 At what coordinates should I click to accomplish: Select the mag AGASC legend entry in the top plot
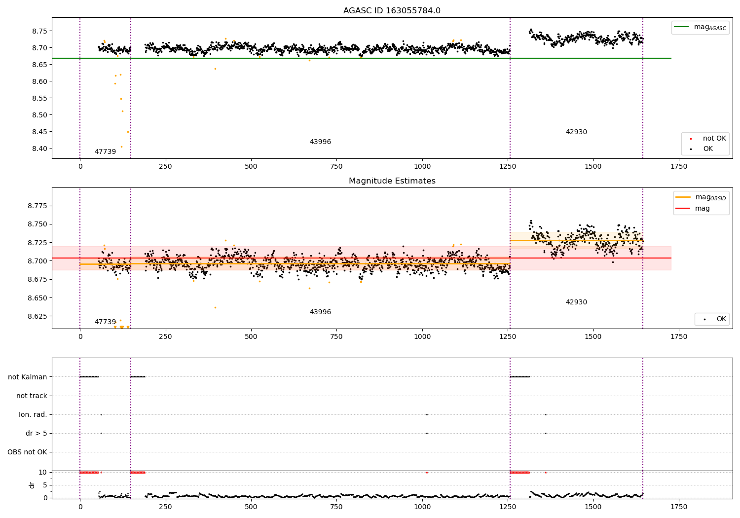pos(700,27)
